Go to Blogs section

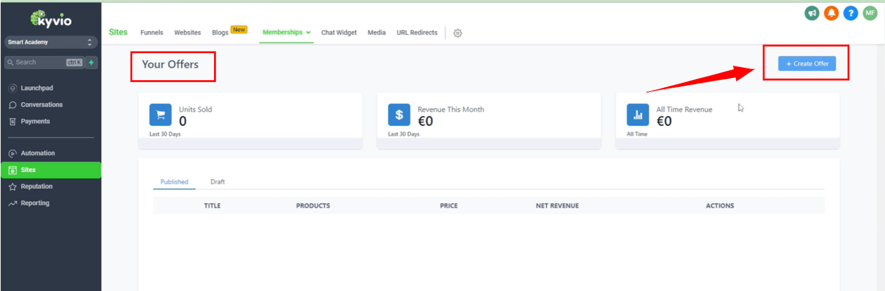[x=220, y=33]
